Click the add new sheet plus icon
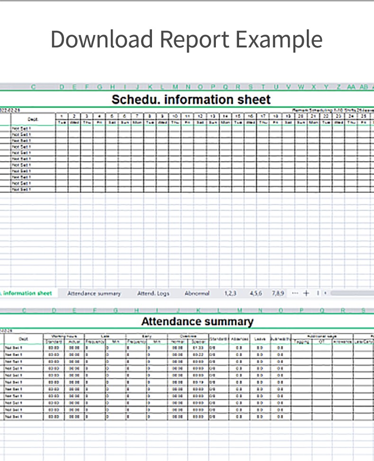This screenshot has height=461, width=374. tap(306, 293)
